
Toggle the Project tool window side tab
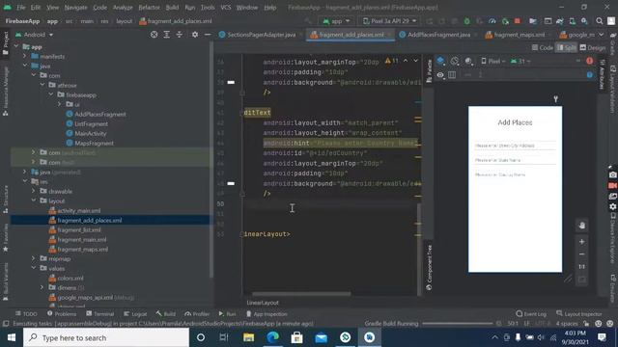click(x=5, y=43)
